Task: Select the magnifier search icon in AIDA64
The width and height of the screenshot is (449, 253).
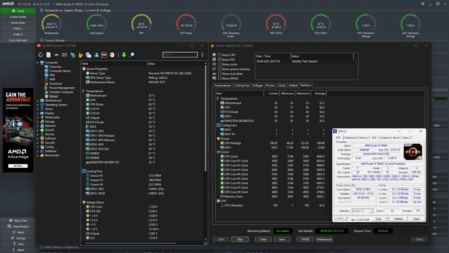Action: click(132, 54)
